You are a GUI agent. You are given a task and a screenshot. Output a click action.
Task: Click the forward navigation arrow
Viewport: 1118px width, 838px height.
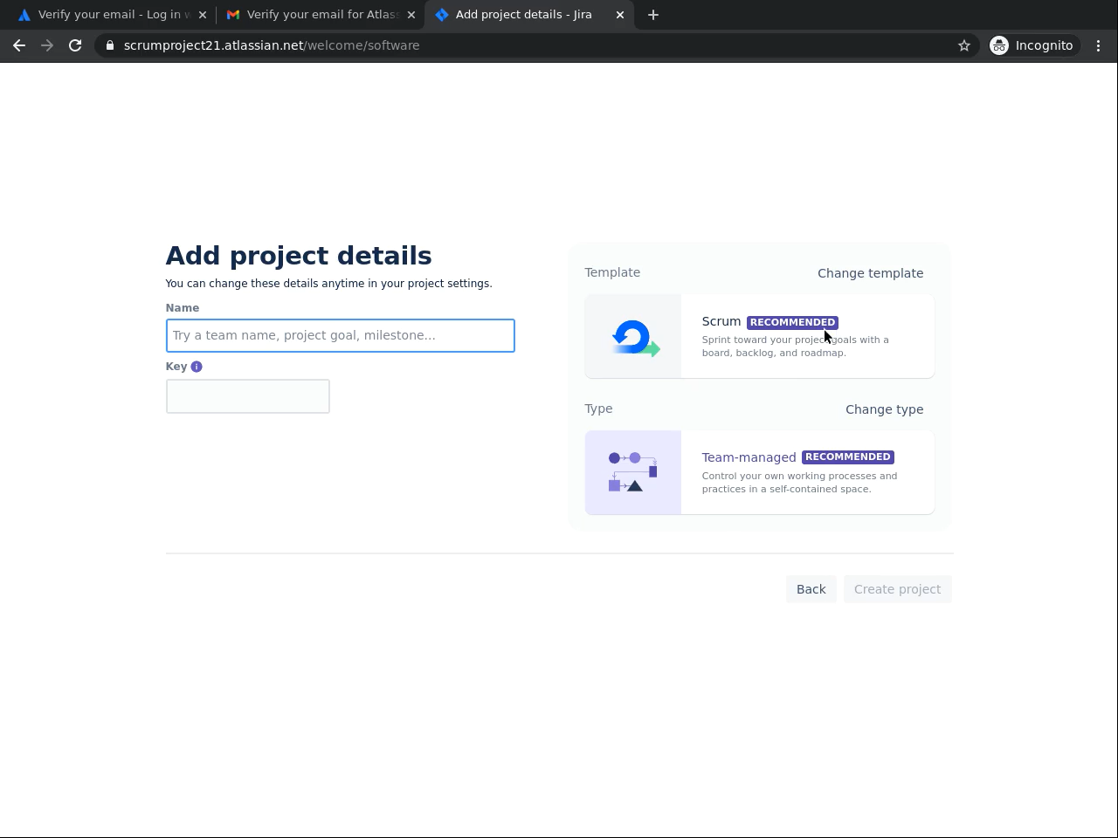tap(47, 45)
